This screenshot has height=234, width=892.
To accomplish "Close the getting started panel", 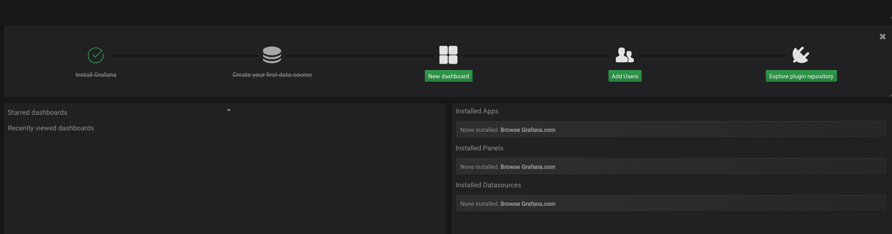I will click(882, 36).
